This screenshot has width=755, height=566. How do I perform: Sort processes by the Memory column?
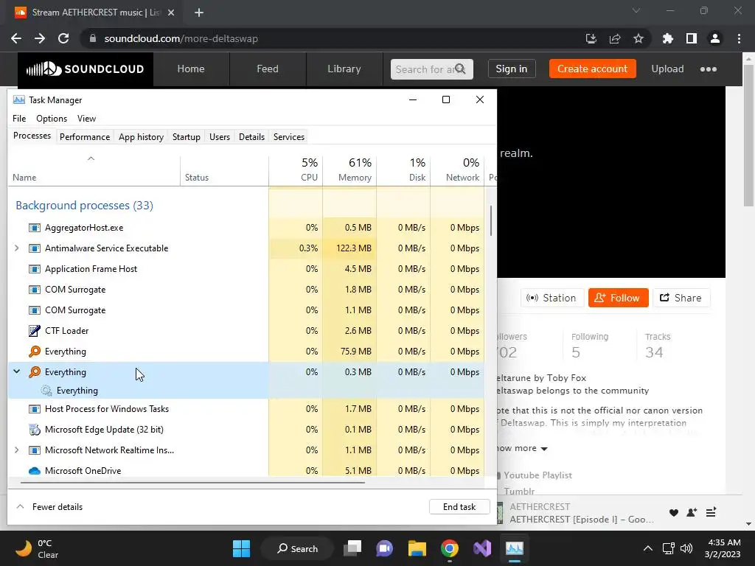[349, 170]
